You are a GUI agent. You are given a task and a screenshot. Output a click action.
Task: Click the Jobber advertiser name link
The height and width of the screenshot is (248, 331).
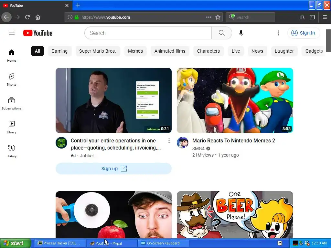(x=87, y=156)
